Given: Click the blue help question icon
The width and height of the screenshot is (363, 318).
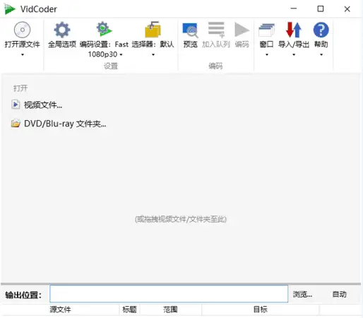Looking at the screenshot, I should [x=321, y=30].
